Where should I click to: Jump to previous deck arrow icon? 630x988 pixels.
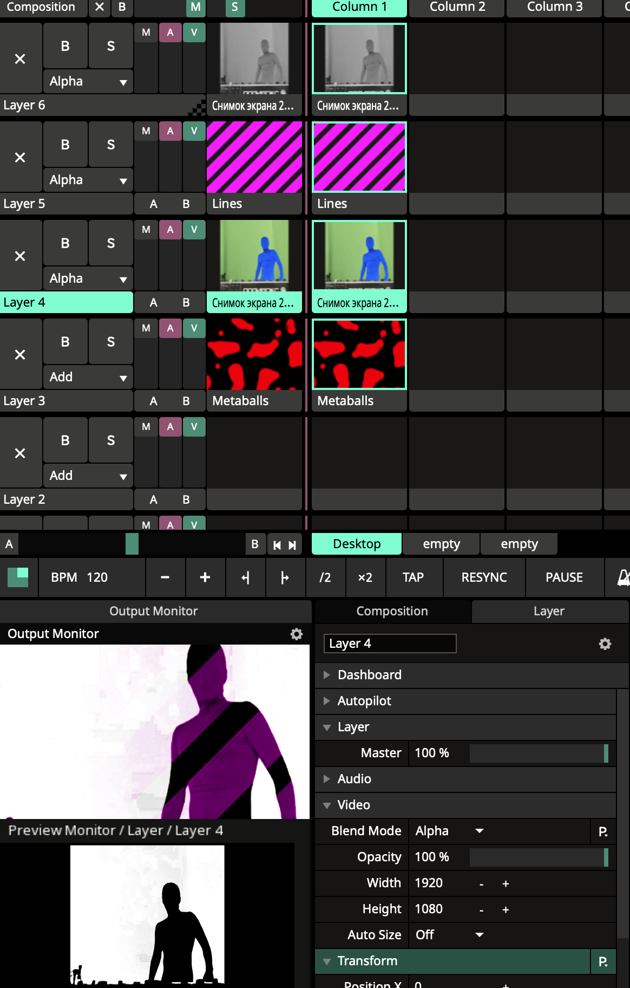pos(277,545)
